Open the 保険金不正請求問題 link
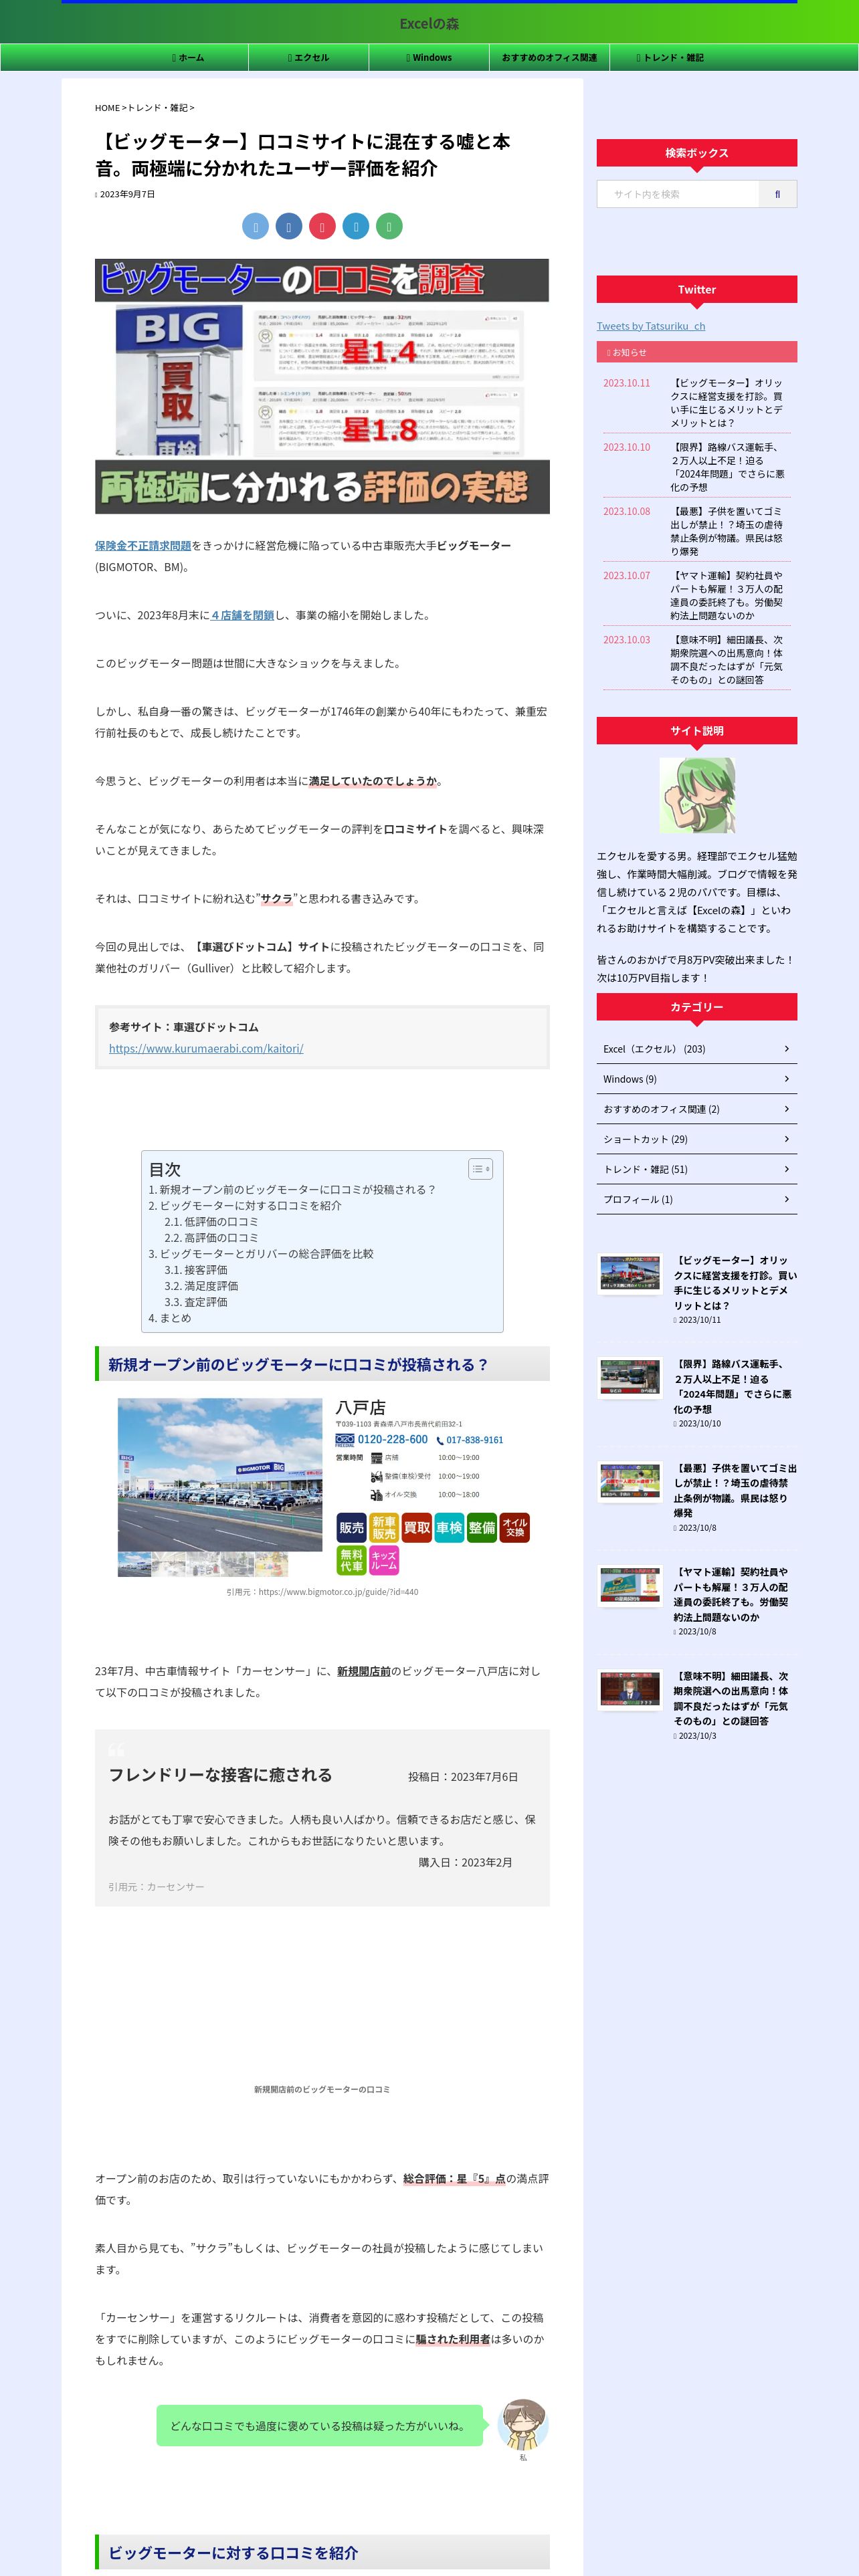The height and width of the screenshot is (2576, 859). coord(143,546)
